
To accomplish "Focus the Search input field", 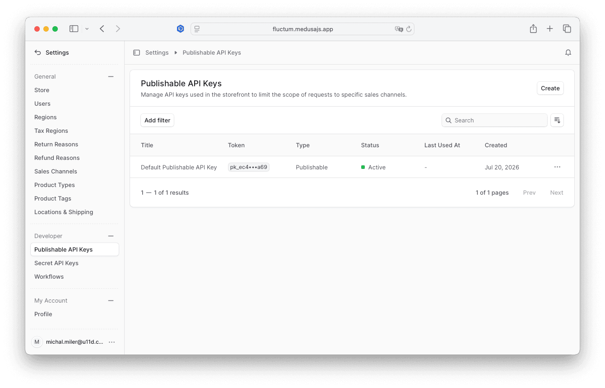I will coord(494,120).
